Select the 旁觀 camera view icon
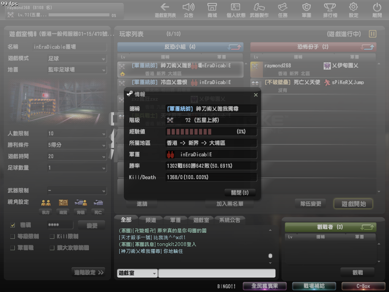 coord(81,203)
